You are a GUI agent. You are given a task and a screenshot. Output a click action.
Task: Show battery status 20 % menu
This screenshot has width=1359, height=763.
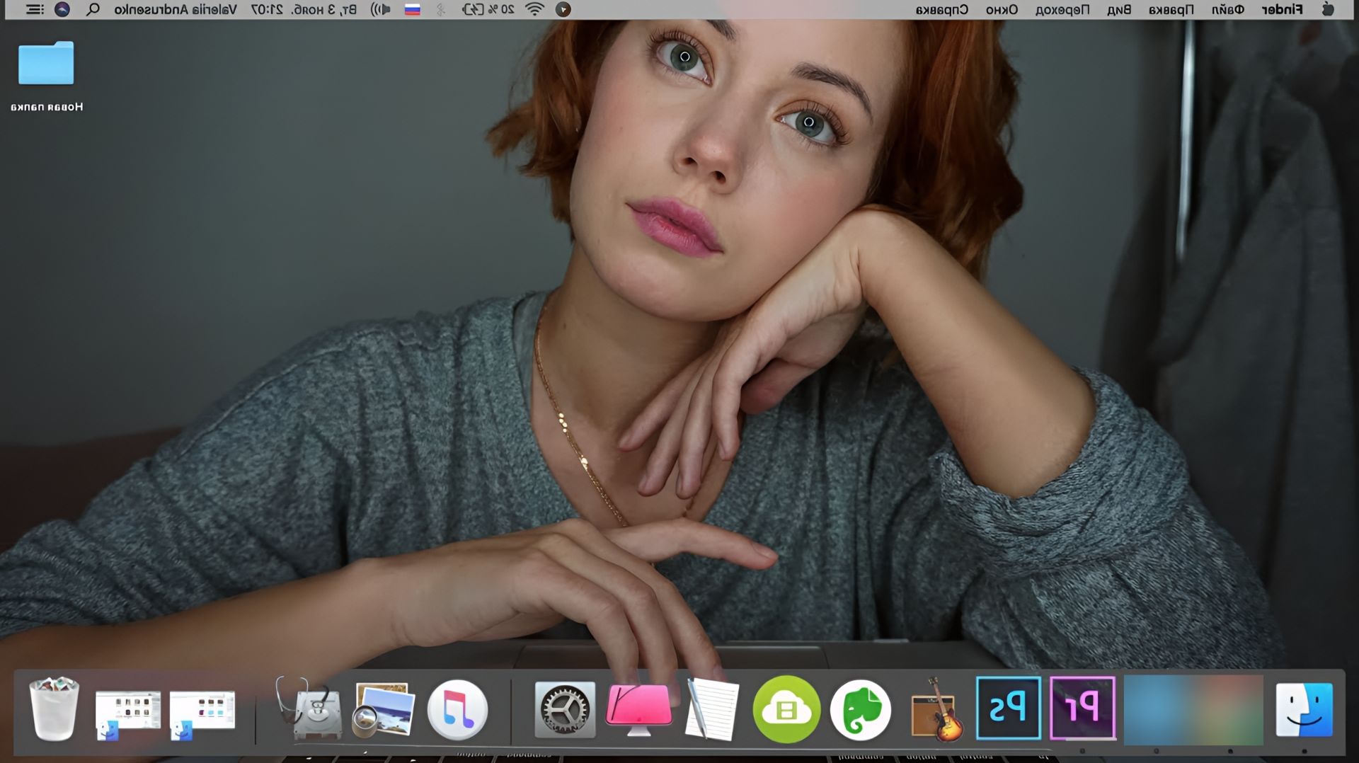pyautogui.click(x=488, y=9)
